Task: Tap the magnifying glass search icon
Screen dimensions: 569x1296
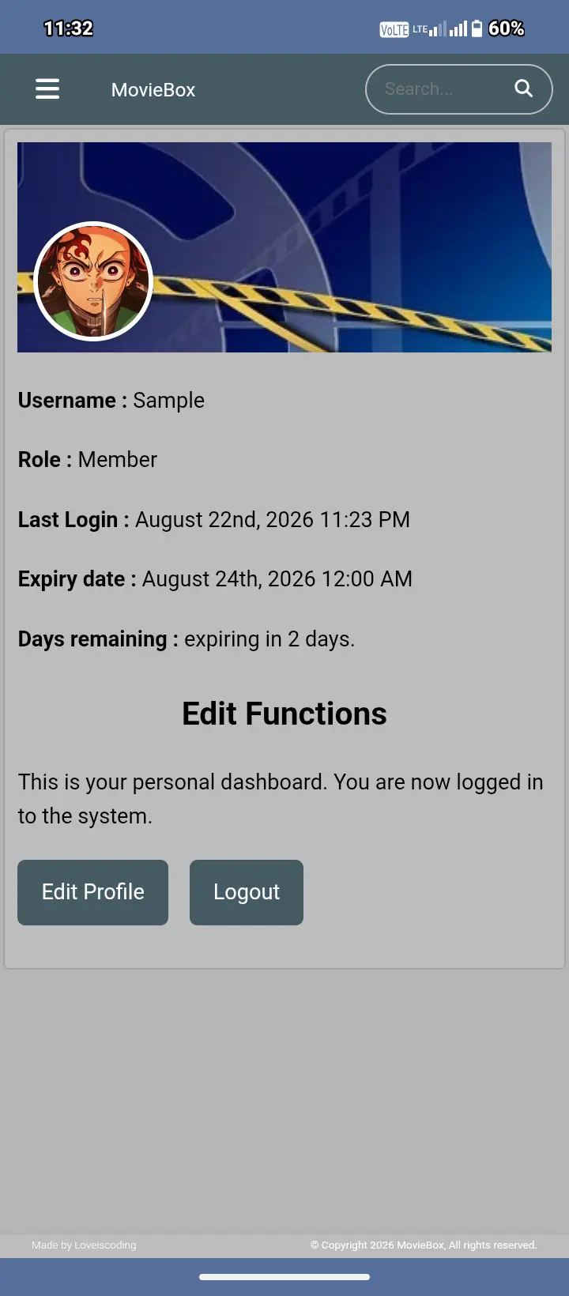Action: 523,89
